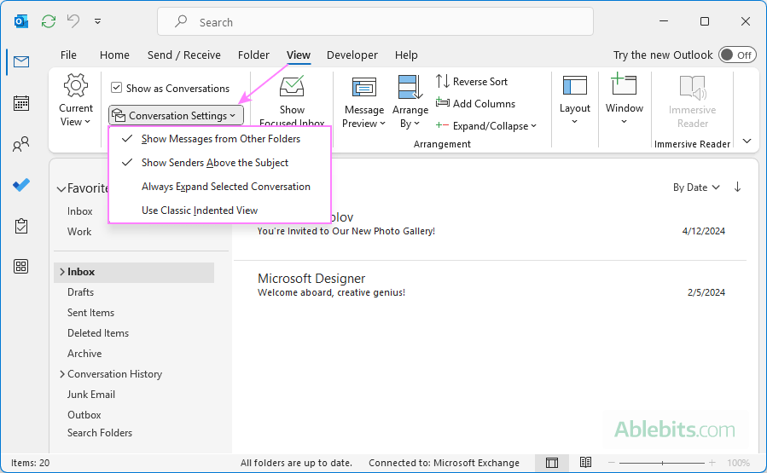
Task: Toggle Show as Conversations checkbox
Action: (x=116, y=88)
